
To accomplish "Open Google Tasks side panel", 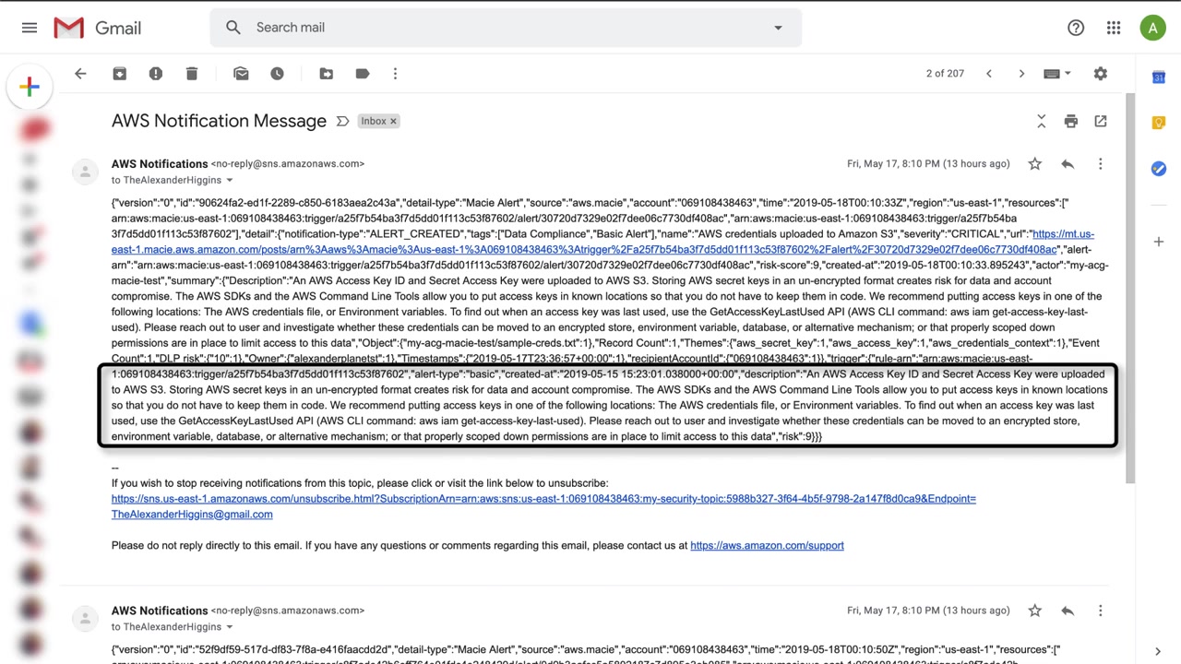I will (1159, 168).
